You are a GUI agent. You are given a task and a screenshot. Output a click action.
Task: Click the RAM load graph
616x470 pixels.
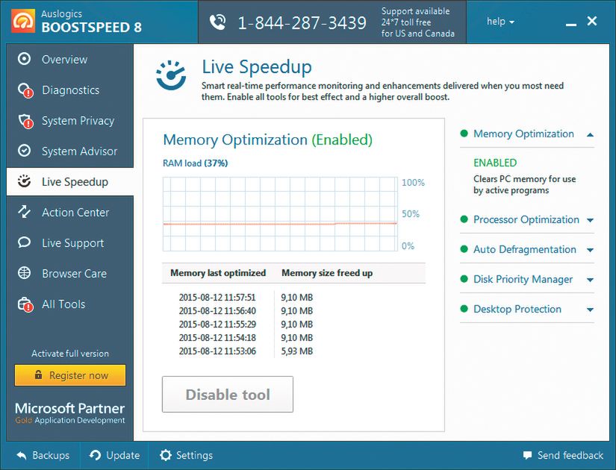click(280, 214)
